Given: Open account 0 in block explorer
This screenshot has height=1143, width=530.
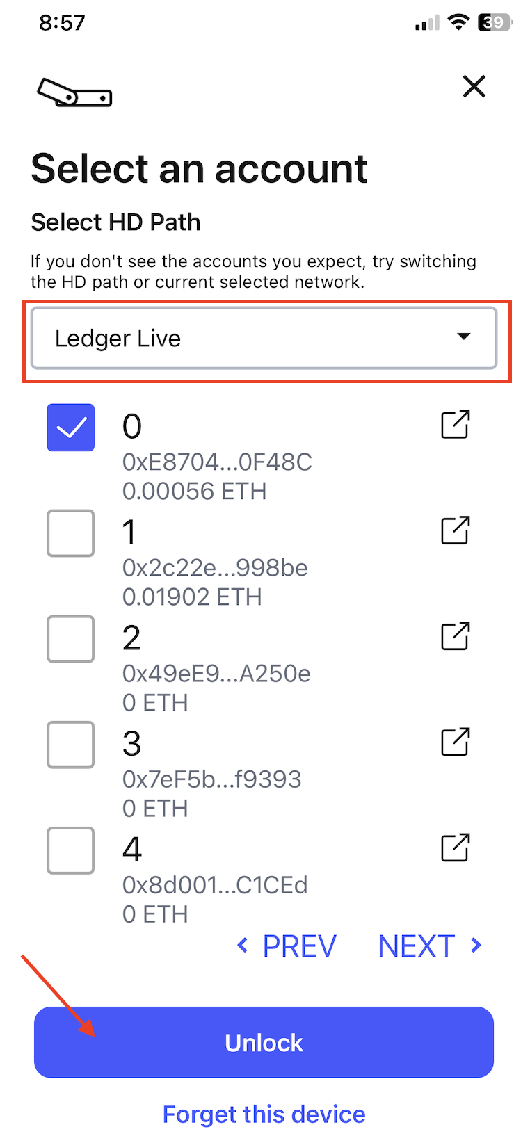Looking at the screenshot, I should pos(456,425).
